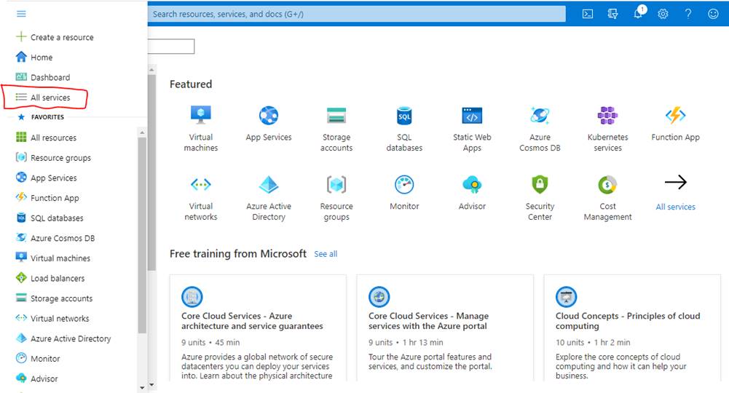Open Cloud Shell from top bar
729x393 pixels.
pos(588,14)
